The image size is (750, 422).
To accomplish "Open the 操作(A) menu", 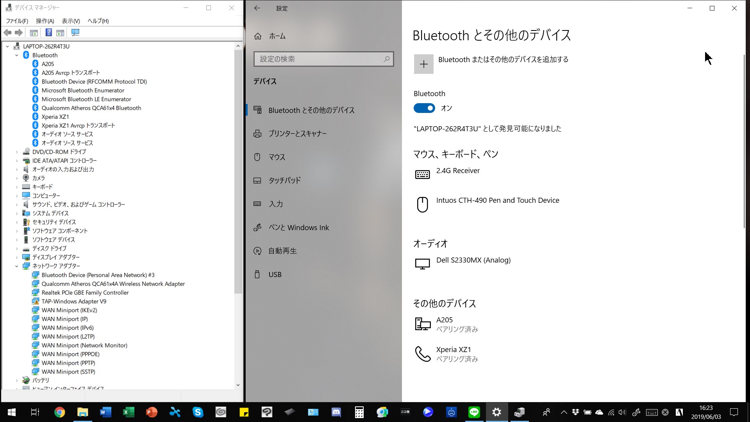I will coord(45,21).
